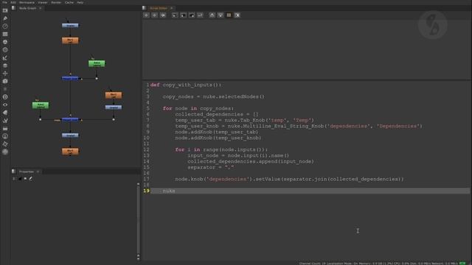Click the Properties scrollbar up arrow

[138, 184]
